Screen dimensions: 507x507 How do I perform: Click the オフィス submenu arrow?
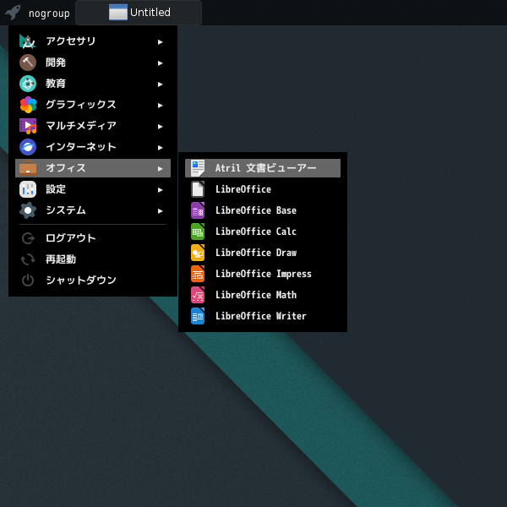[160, 168]
